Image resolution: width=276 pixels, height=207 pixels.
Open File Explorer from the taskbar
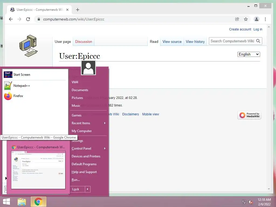(22, 202)
